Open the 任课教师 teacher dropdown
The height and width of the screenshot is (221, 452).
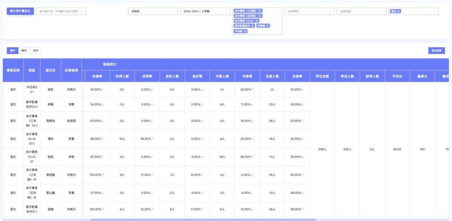click(x=309, y=11)
